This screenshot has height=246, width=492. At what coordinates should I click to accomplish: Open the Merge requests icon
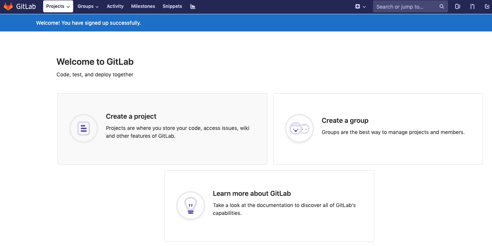pos(472,6)
